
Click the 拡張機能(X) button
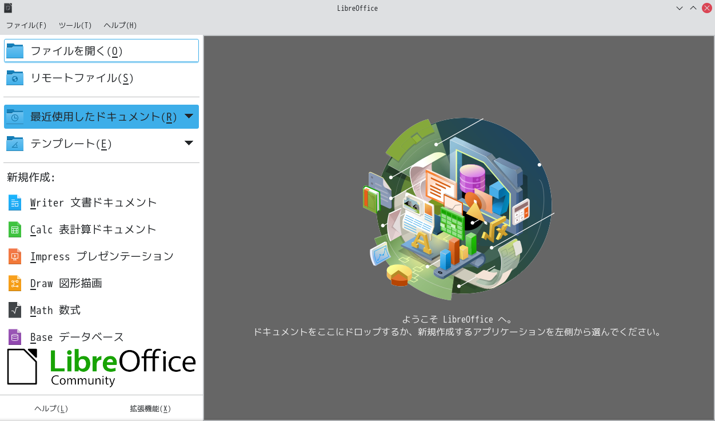tap(150, 408)
